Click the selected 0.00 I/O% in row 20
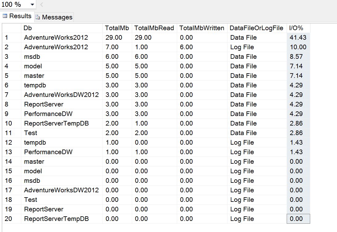 [298, 219]
